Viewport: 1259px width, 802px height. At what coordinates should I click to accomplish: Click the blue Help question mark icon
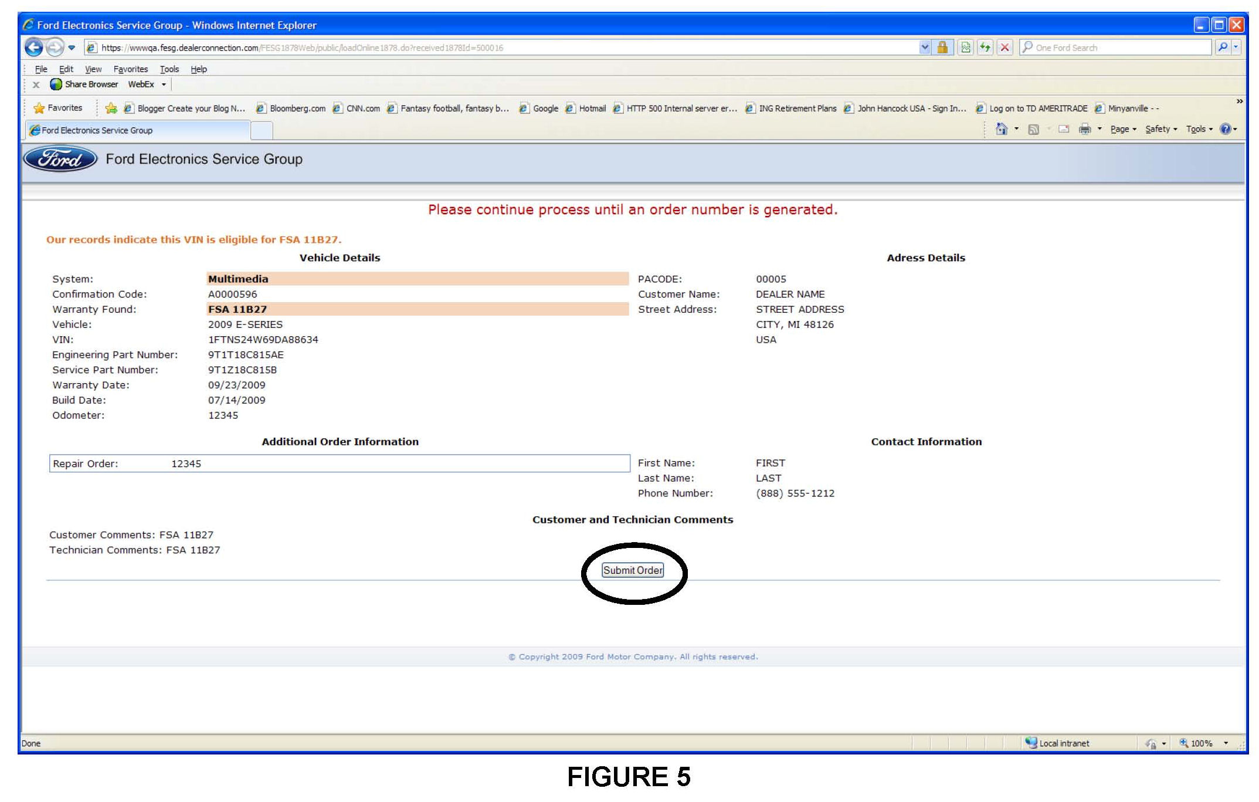[x=1225, y=129]
